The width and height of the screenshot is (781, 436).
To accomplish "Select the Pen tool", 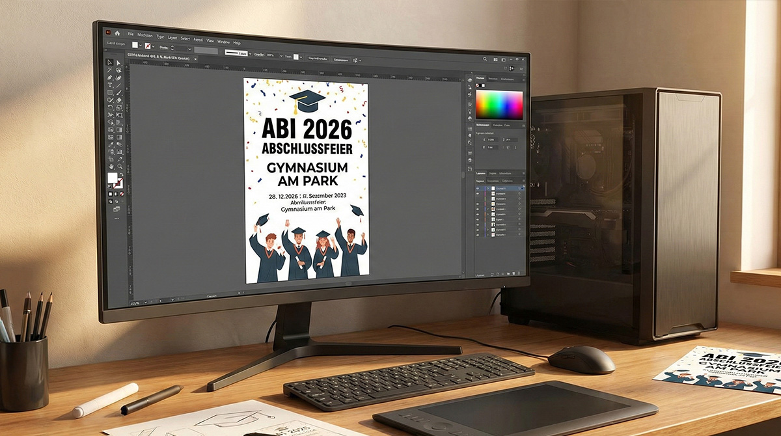I will point(110,77).
